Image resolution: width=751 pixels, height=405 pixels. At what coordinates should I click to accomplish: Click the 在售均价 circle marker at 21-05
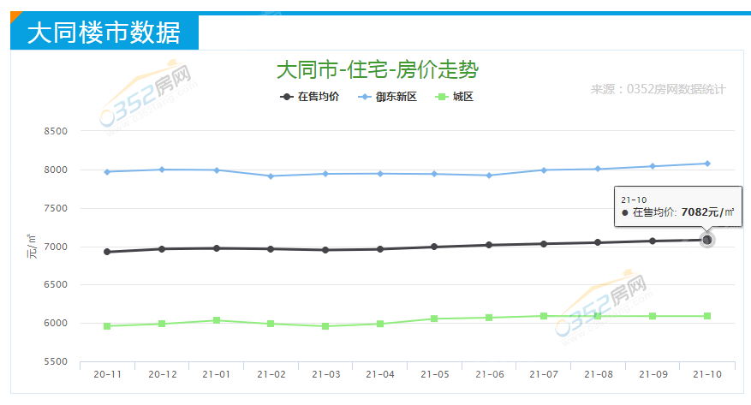(434, 247)
